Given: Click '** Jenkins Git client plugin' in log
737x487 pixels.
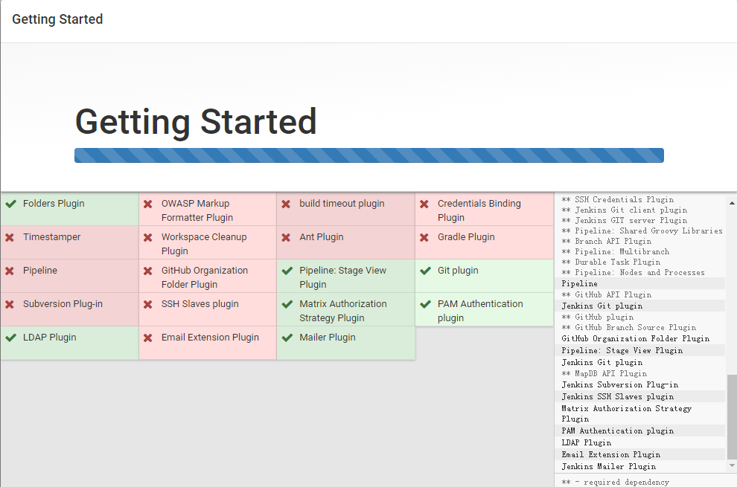Looking at the screenshot, I should tap(624, 210).
